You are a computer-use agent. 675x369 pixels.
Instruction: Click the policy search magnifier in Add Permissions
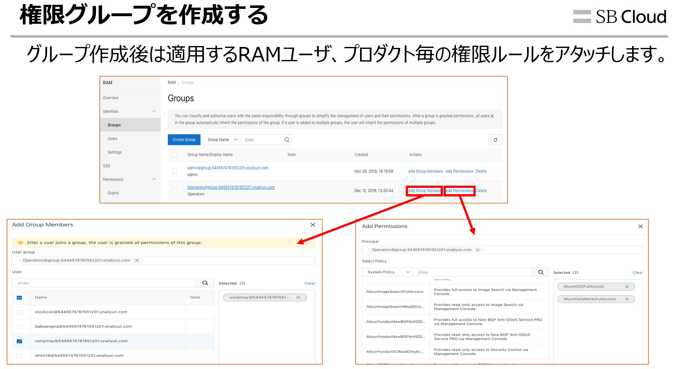(541, 272)
